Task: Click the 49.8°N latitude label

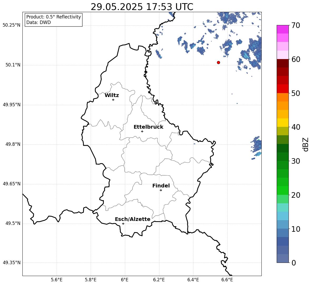Action: coord(13,144)
